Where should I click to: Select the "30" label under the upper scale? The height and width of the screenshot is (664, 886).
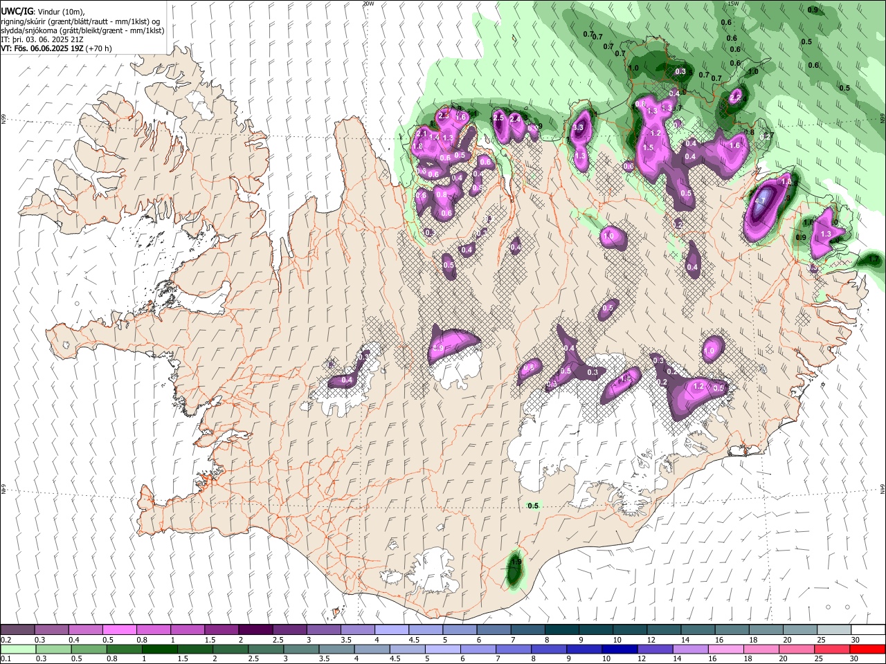pyautogui.click(x=856, y=640)
